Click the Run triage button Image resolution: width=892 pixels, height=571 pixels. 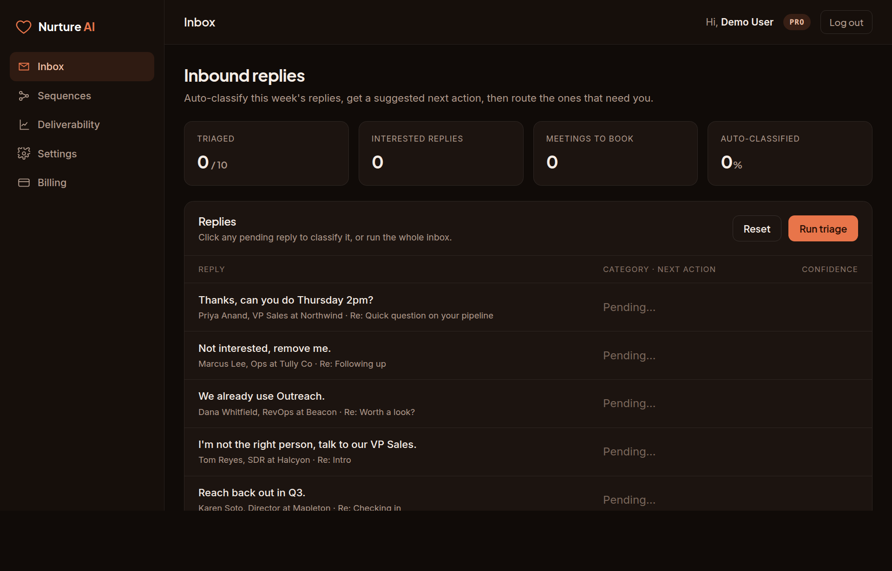[823, 228]
